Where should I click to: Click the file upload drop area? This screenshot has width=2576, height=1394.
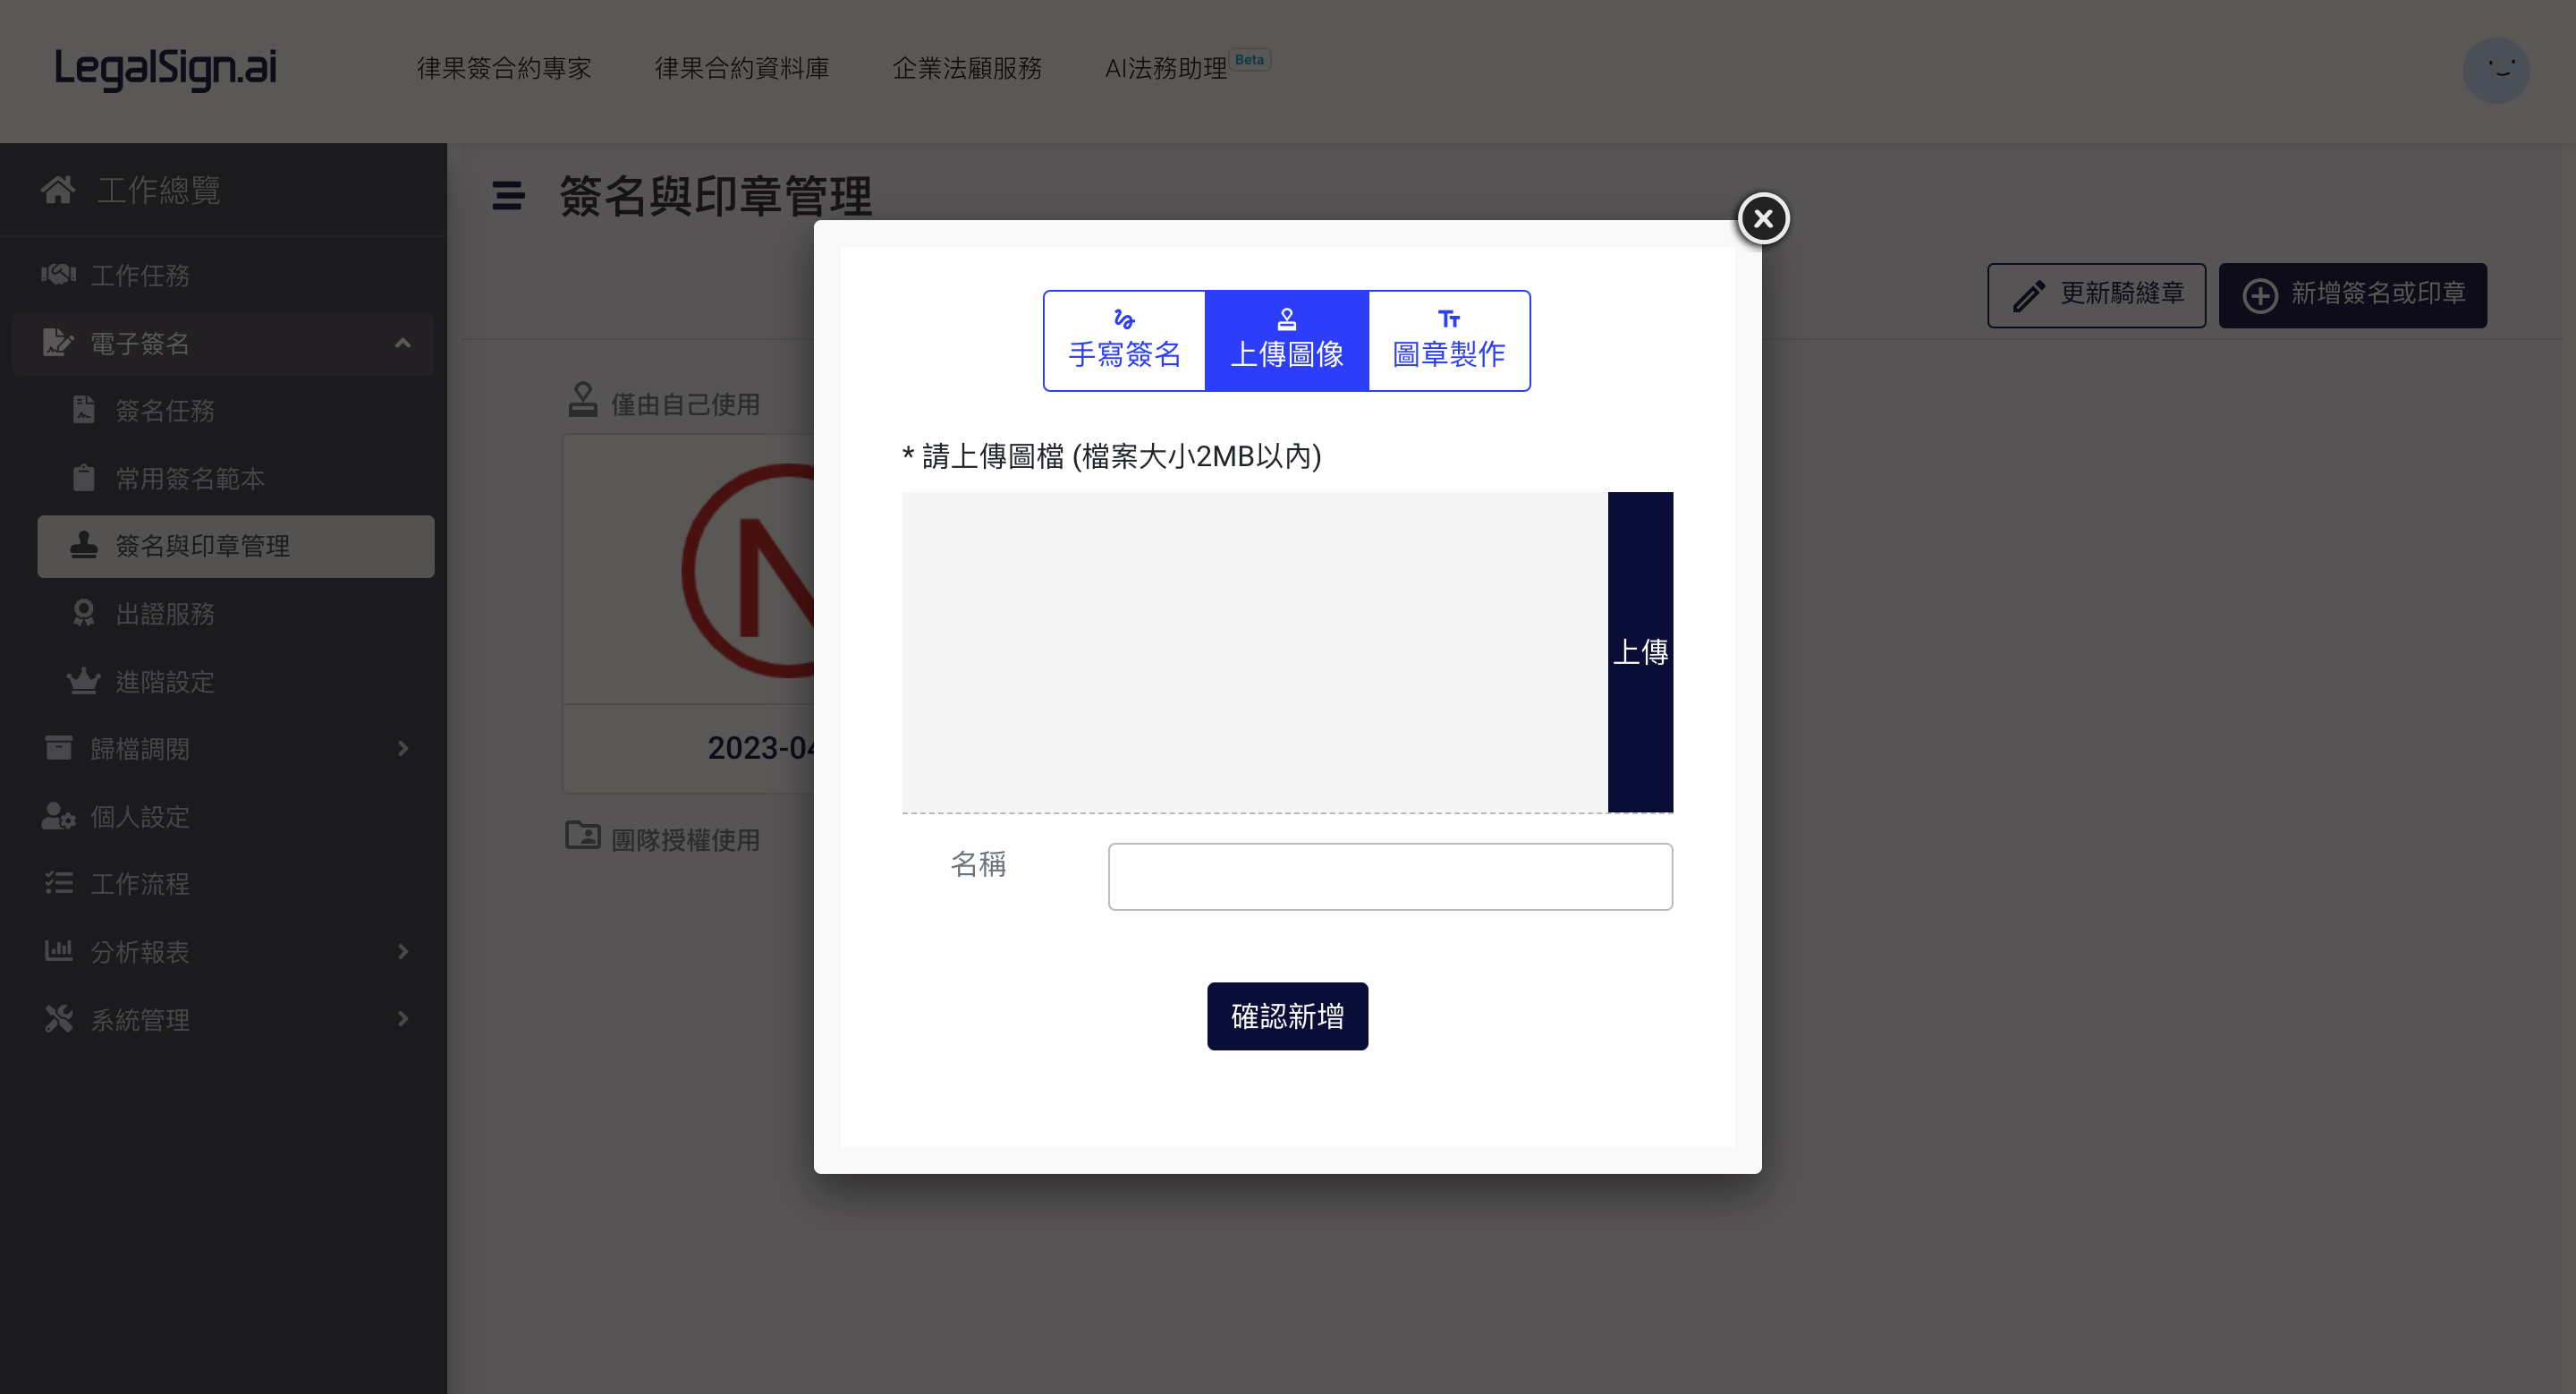(1254, 652)
